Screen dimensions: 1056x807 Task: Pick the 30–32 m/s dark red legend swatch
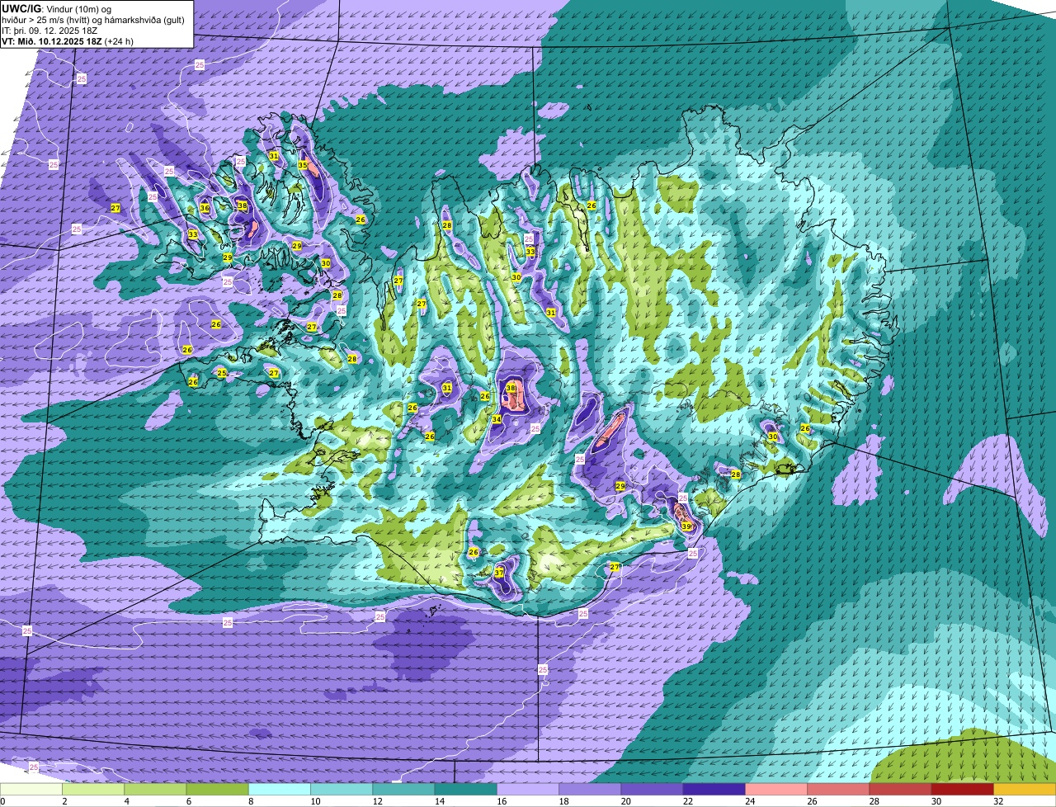963,789
